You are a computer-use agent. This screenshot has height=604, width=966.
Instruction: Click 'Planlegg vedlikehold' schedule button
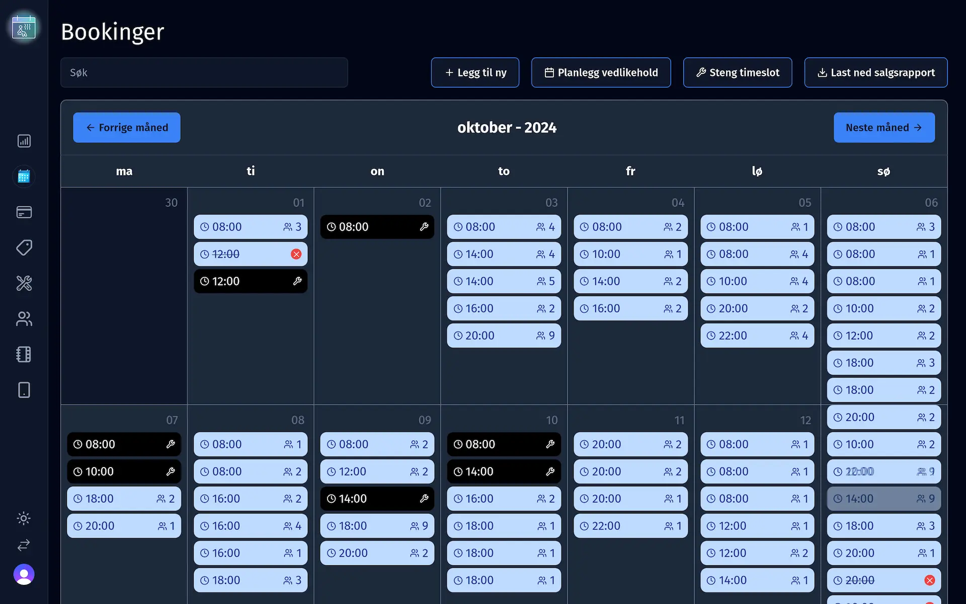(x=601, y=72)
